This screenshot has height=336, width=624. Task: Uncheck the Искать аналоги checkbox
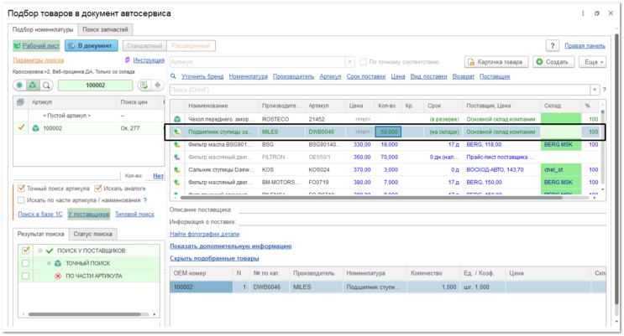point(98,189)
